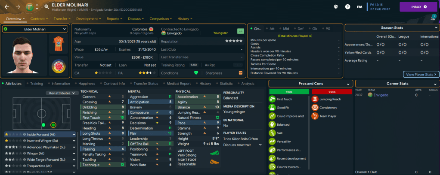
Task: Click the Colombia national team badge
Action: tap(58, 66)
